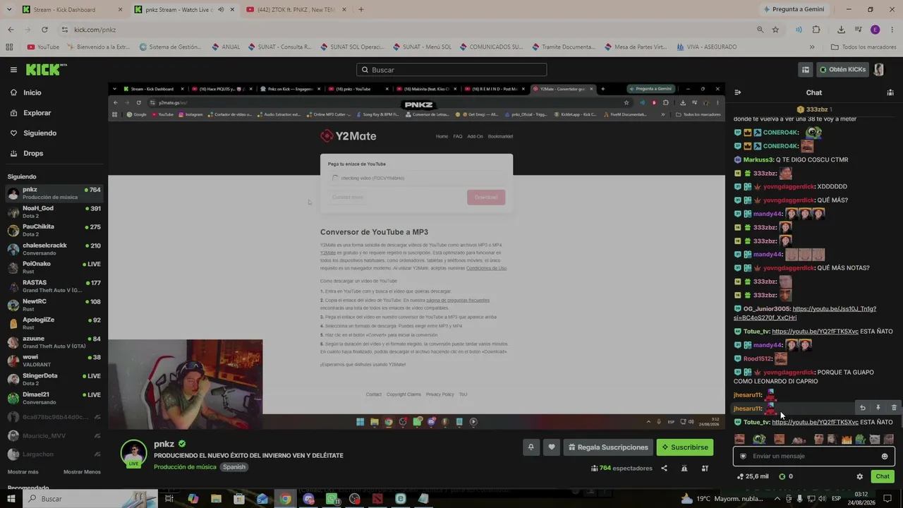Open the Kick sidebar hamburger menu
903x508 pixels.
[x=13, y=70]
